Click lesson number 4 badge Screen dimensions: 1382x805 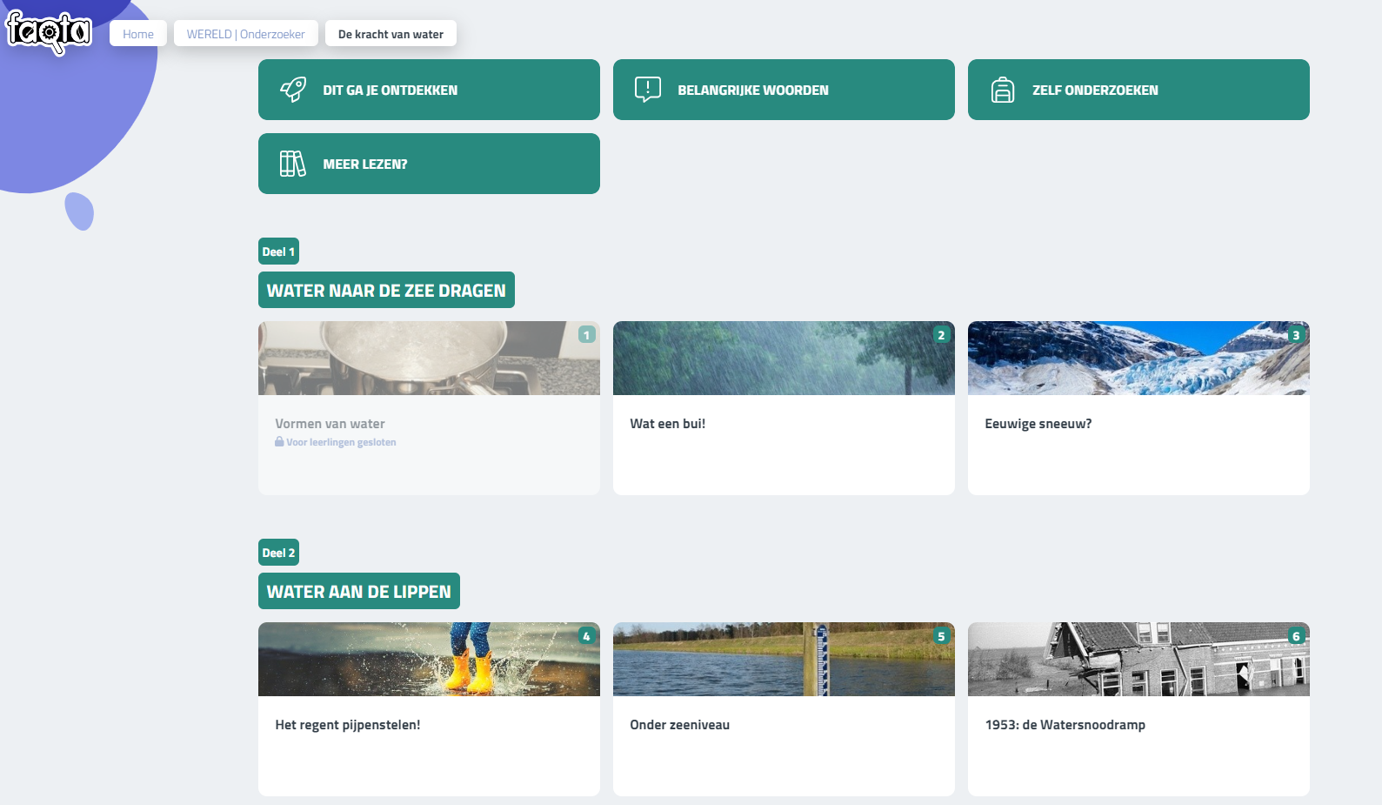coord(587,635)
